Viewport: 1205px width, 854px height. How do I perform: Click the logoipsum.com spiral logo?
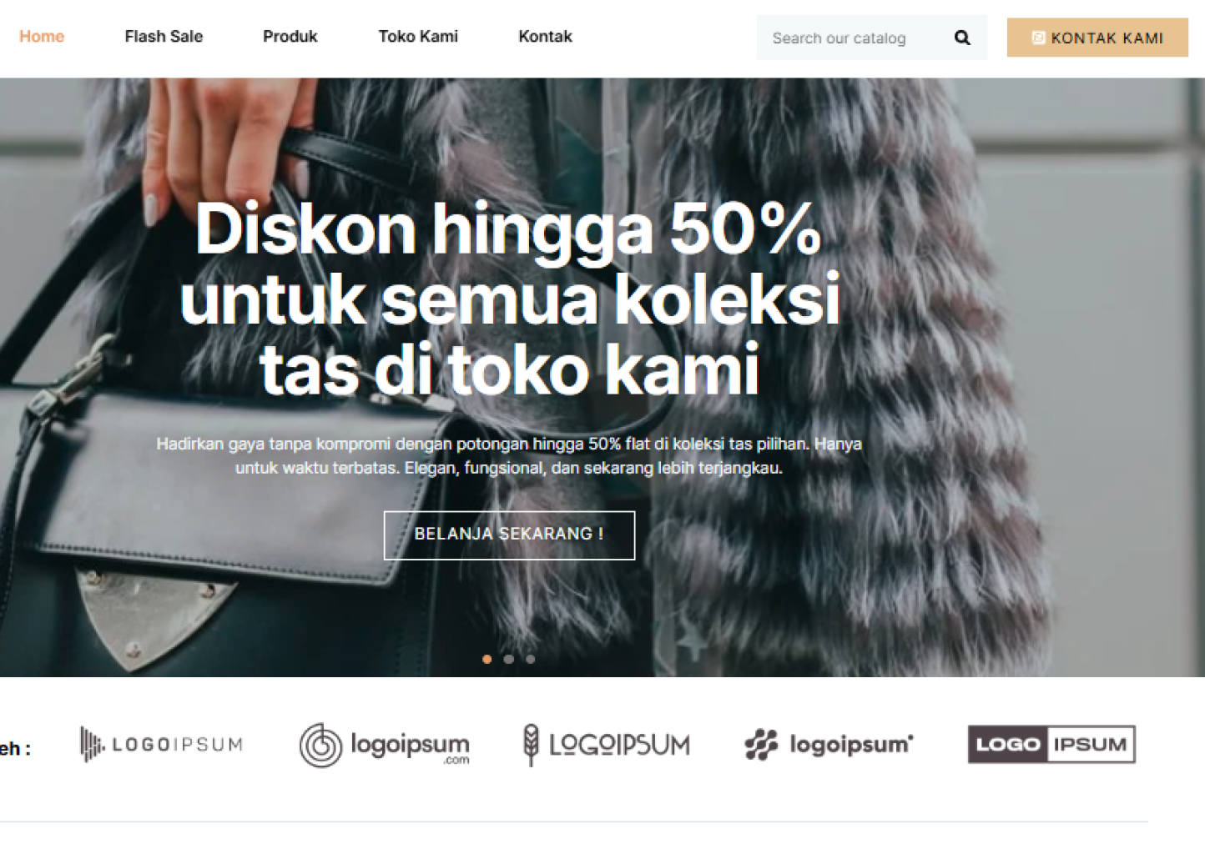(384, 745)
